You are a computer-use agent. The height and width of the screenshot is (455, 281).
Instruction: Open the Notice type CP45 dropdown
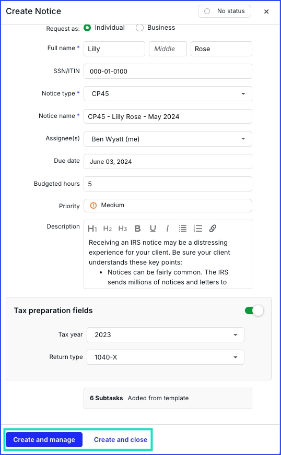[168, 94]
